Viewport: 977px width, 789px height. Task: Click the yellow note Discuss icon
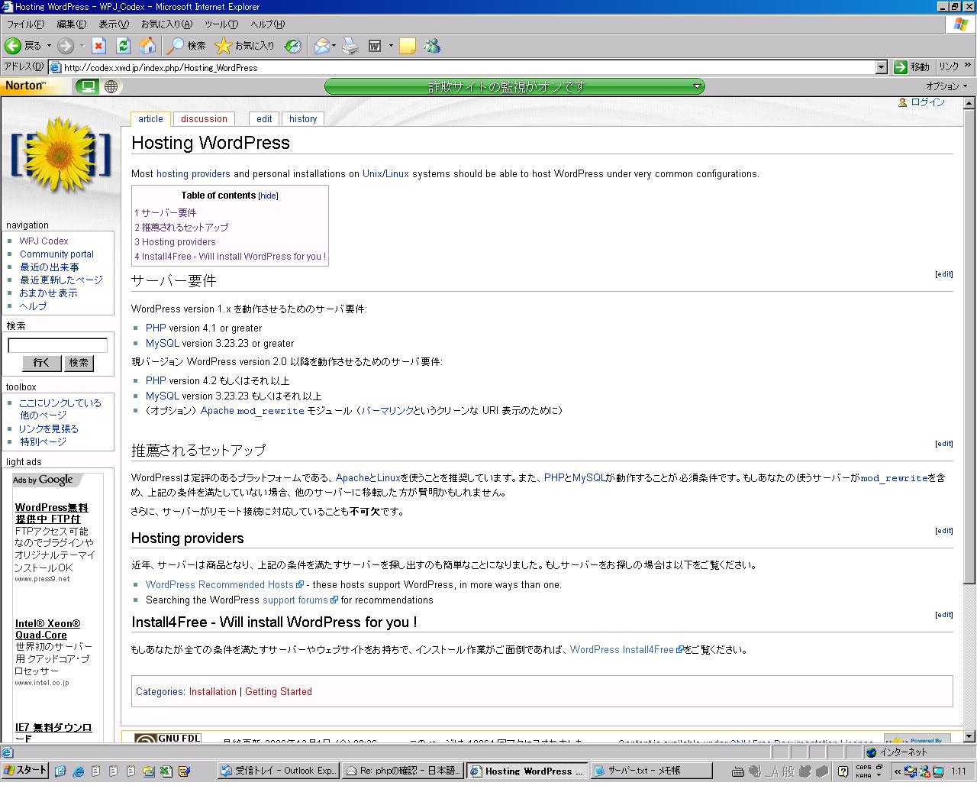(408, 46)
